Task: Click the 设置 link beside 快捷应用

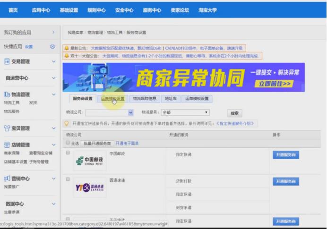Action: click(29, 47)
